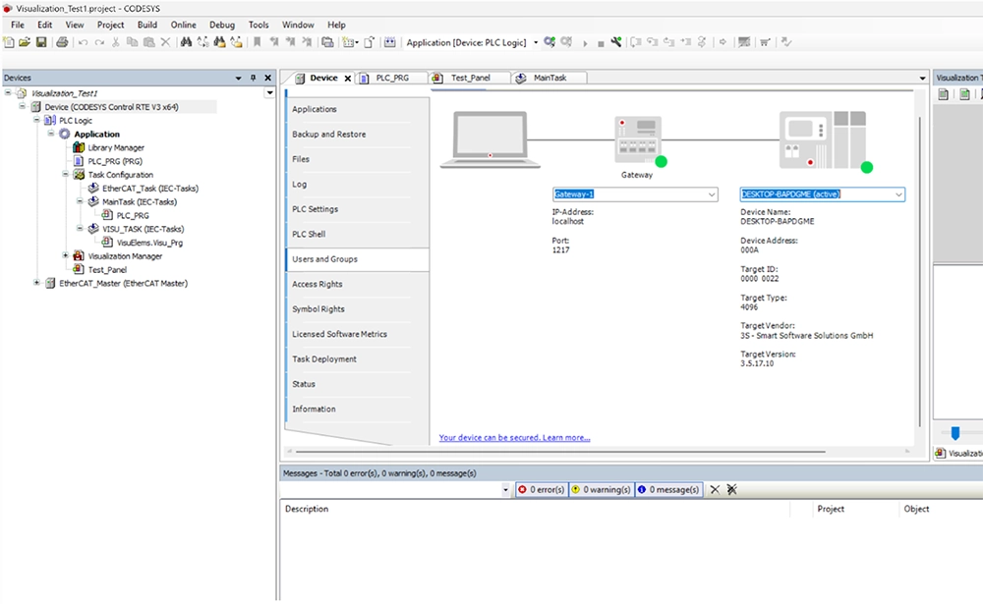Click the PLC controller icon in the diagram
Viewport: 983px width, 604px height.
click(823, 139)
